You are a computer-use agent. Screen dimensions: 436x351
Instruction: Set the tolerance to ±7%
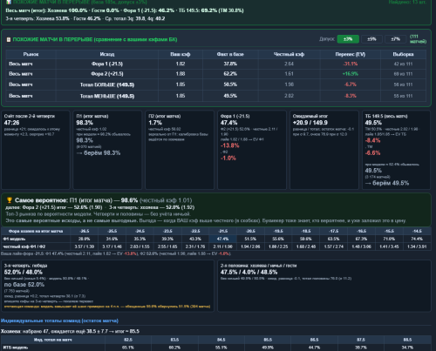(x=395, y=39)
